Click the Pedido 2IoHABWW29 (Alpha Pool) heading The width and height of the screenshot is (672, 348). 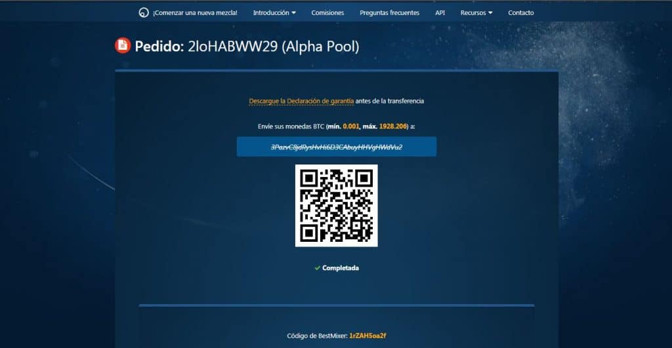tap(247, 47)
